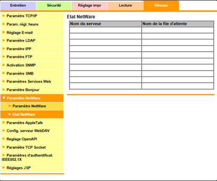This screenshot has width=217, height=181.
Task: Open Paramètre LDAP settings
Action: [32, 41]
